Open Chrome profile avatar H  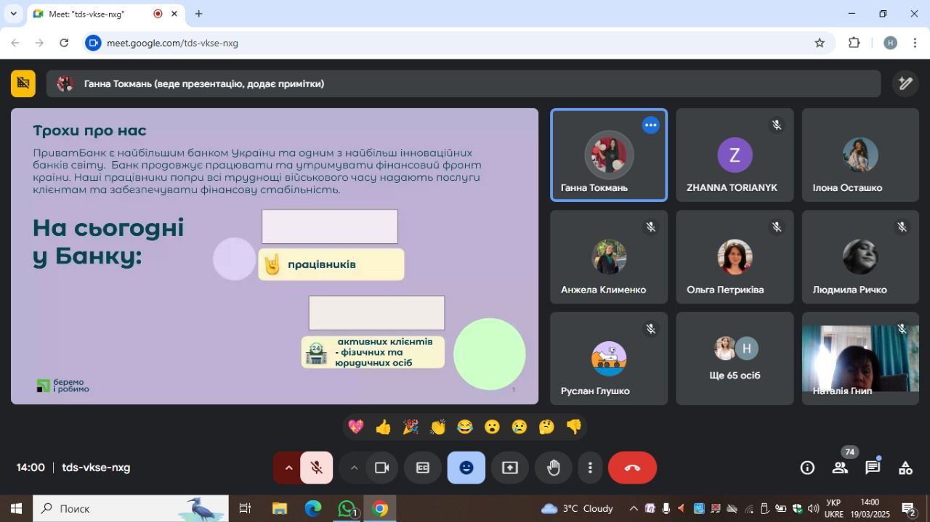tap(890, 43)
